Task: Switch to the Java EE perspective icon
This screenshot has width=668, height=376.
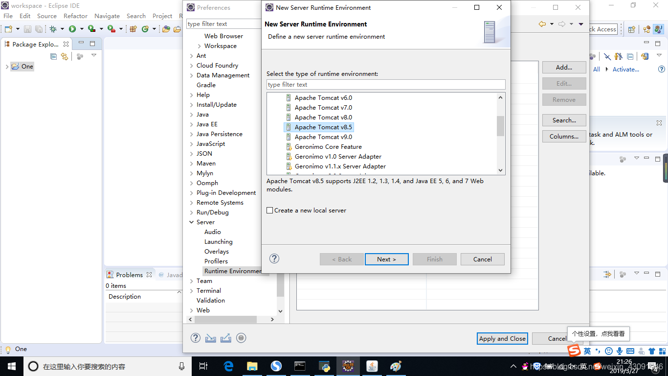Action: coord(647,29)
